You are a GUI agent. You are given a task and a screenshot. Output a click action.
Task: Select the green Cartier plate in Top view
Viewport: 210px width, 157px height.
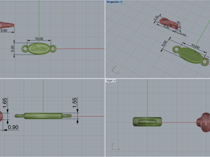point(39,49)
